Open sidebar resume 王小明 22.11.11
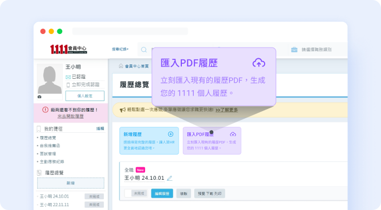Image resolution: width=381 pixels, height=210 pixels. pyautogui.click(x=54, y=205)
